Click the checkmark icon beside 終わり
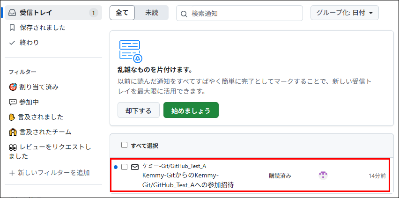Screen dimensions: 399x198 pyautogui.click(x=12, y=43)
